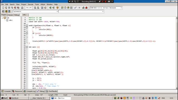The width and height of the screenshot is (178, 100).
Task: Open the Tools menu
Action: (x=37, y=4)
